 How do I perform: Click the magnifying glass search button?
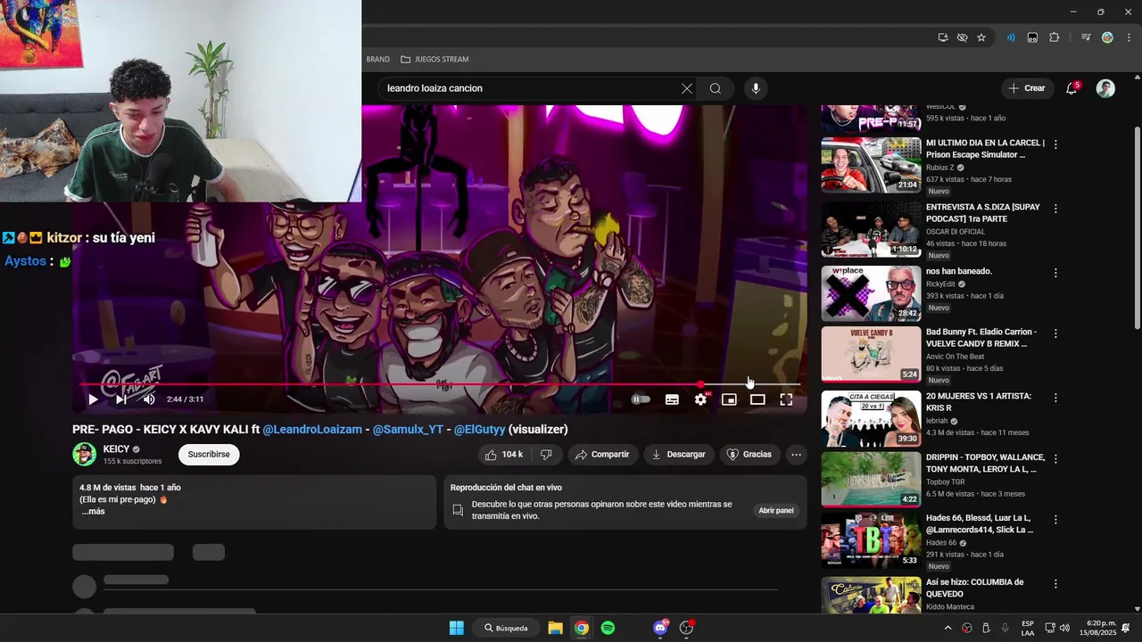(715, 88)
